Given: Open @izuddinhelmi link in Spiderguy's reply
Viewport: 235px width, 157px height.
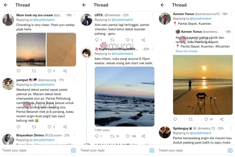Looking at the screenshot, I should (x=201, y=133).
